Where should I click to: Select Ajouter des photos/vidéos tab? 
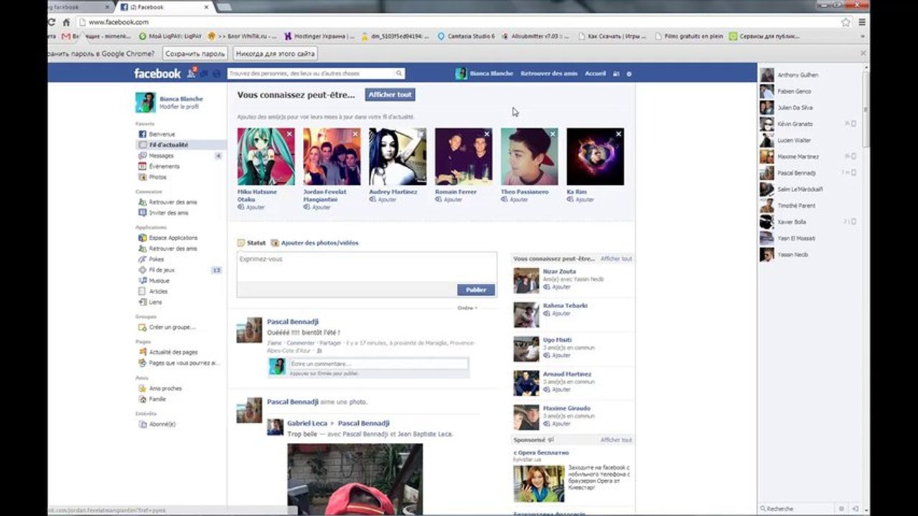(315, 243)
